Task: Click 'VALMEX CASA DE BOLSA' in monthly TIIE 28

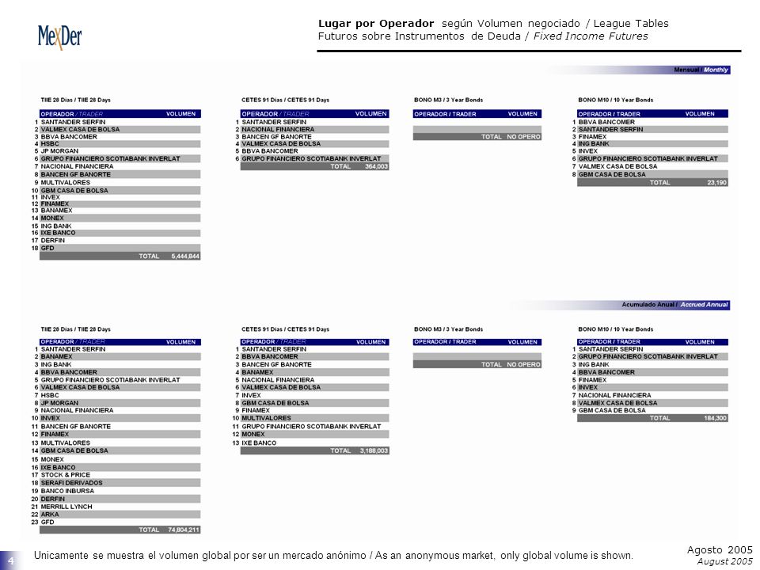Action: pos(80,129)
